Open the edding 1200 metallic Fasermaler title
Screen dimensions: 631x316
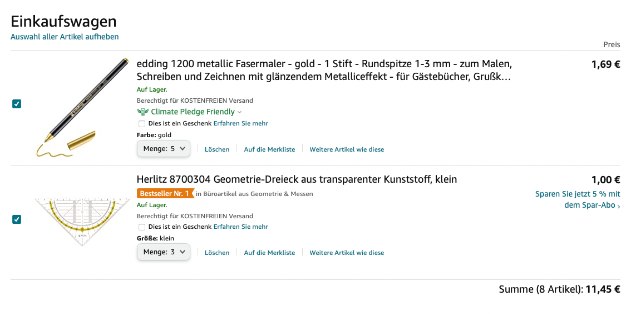pos(324,70)
